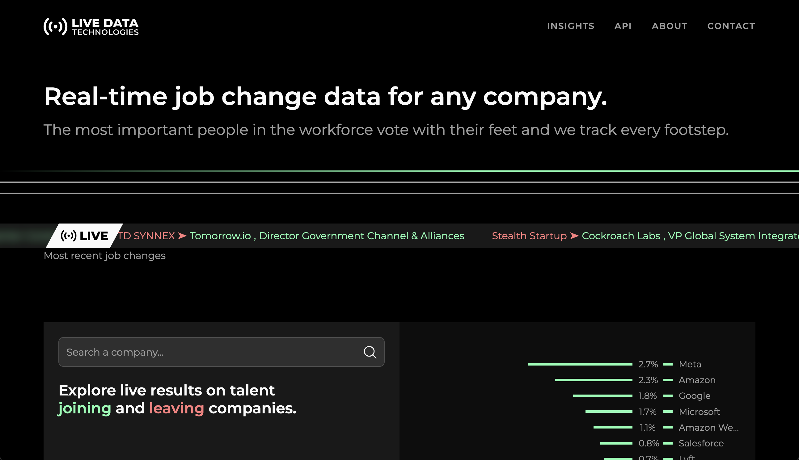The width and height of the screenshot is (799, 460).
Task: Click the Amazon 2.3% chart bar
Action: coord(594,380)
